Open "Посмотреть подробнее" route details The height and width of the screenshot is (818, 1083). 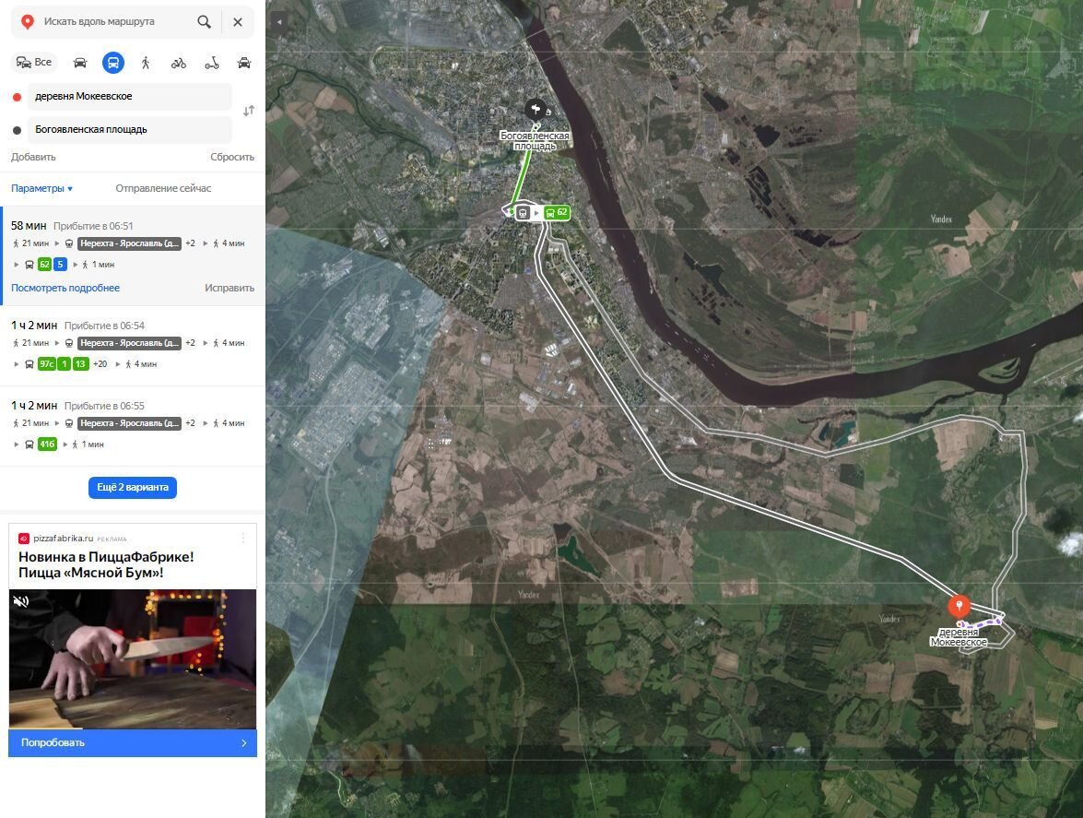point(65,288)
